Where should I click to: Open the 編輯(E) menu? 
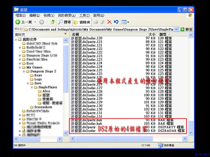pos(34,15)
